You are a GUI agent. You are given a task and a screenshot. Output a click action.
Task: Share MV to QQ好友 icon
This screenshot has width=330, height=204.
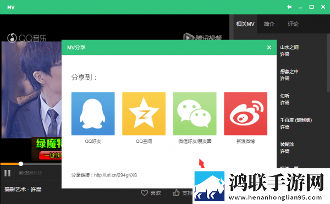coord(93,114)
